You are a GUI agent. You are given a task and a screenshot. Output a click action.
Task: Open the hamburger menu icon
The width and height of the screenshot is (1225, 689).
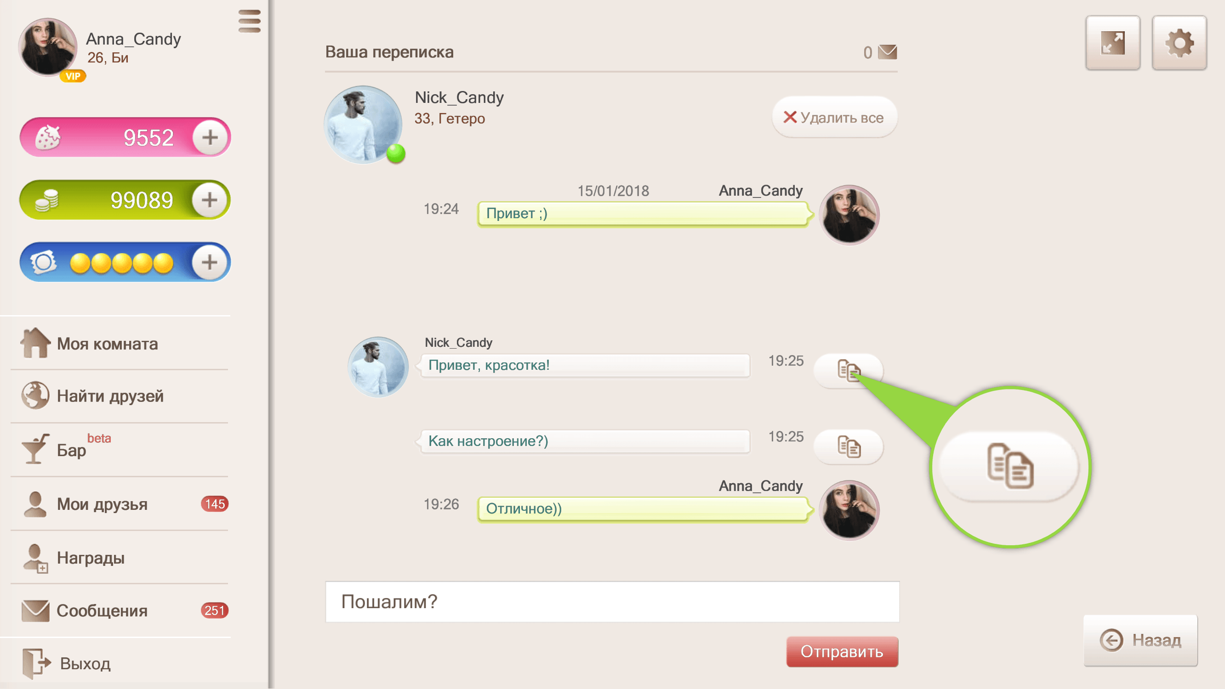point(249,21)
